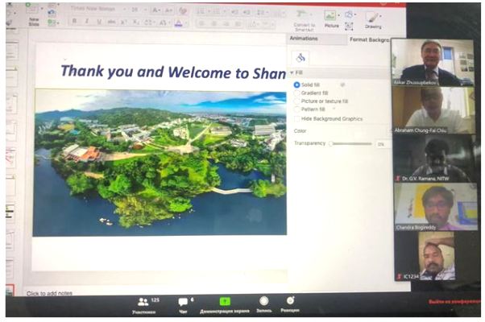Start recording with Запись button

click(x=263, y=305)
